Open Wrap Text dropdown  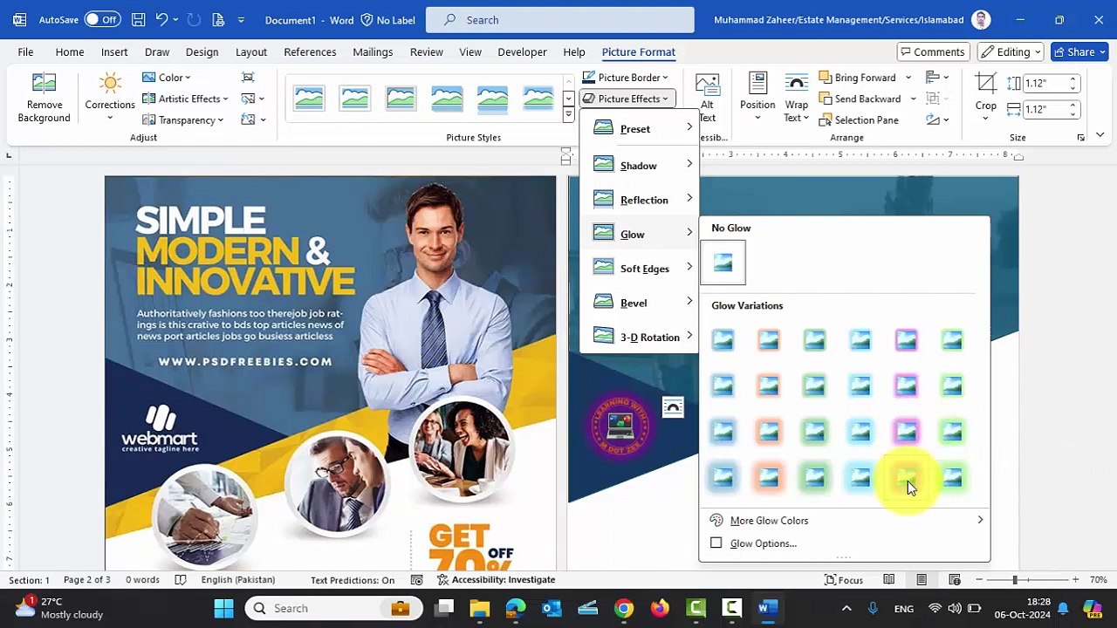[796, 98]
